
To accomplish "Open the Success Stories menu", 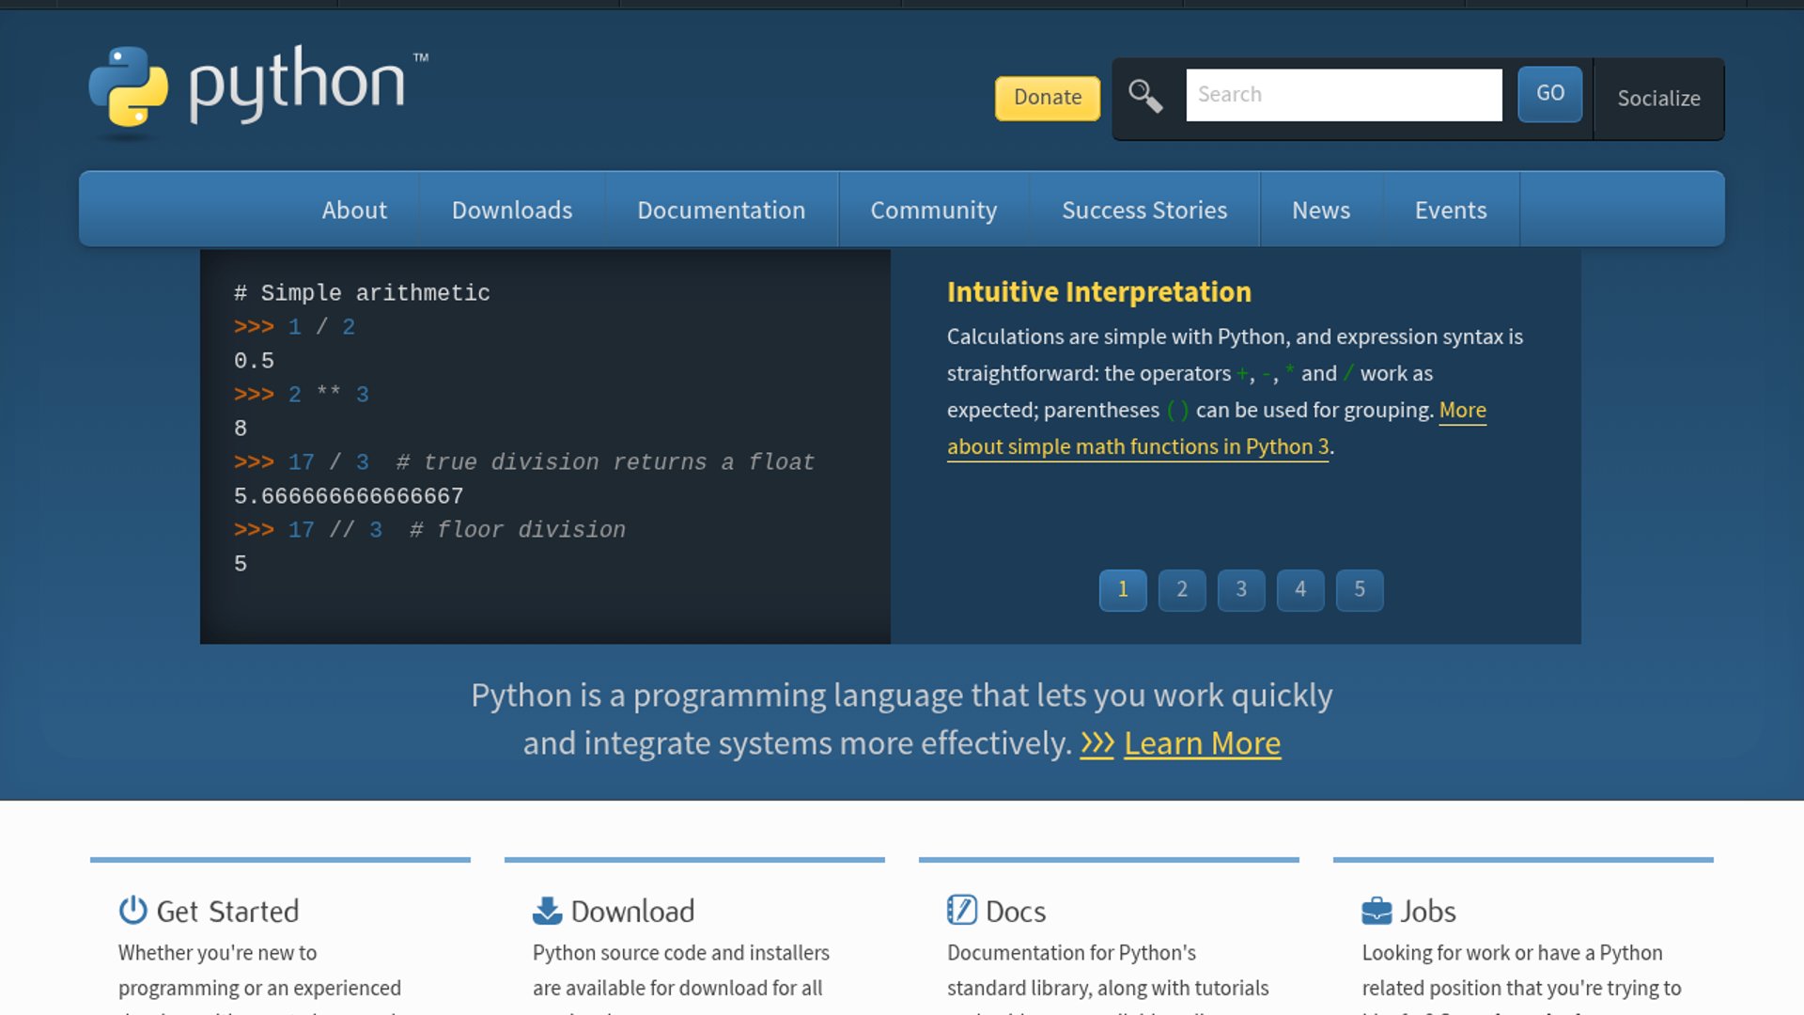I will 1144,210.
